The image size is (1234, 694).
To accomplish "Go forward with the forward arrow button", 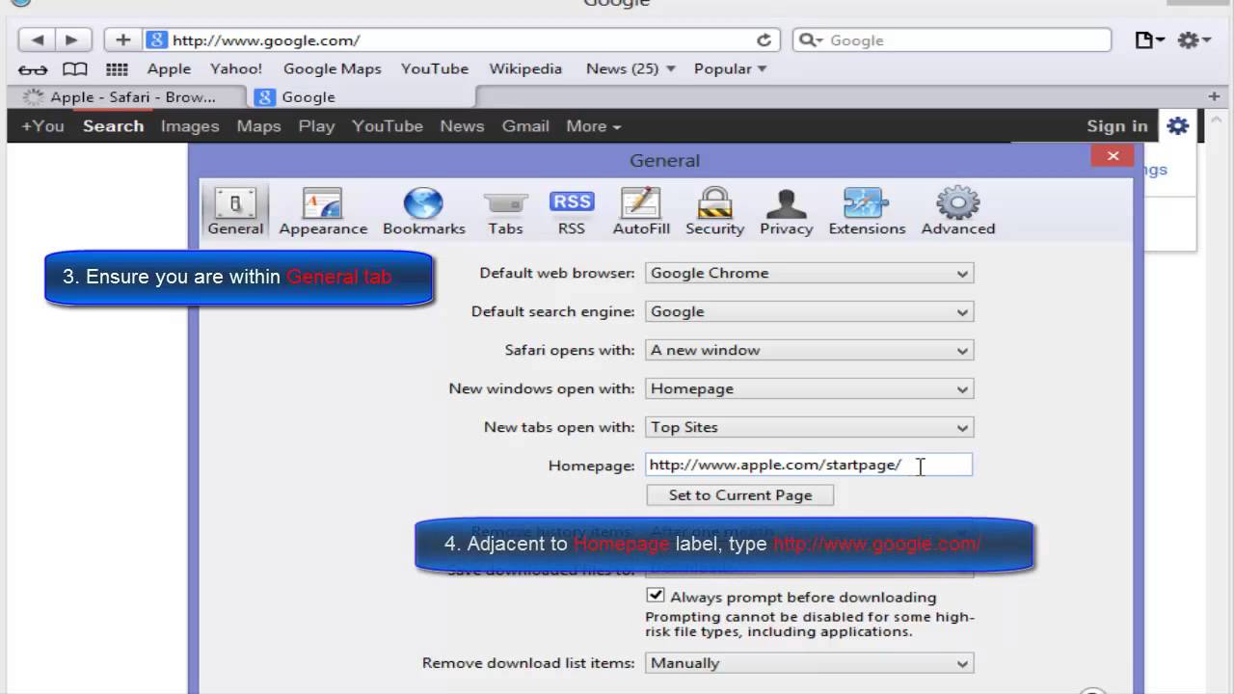I will (x=71, y=40).
